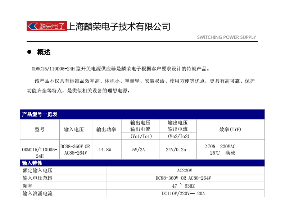This screenshot has width=285, height=197.
Task: Click the 47 ~ 63HZ value cell
Action: tap(185, 186)
